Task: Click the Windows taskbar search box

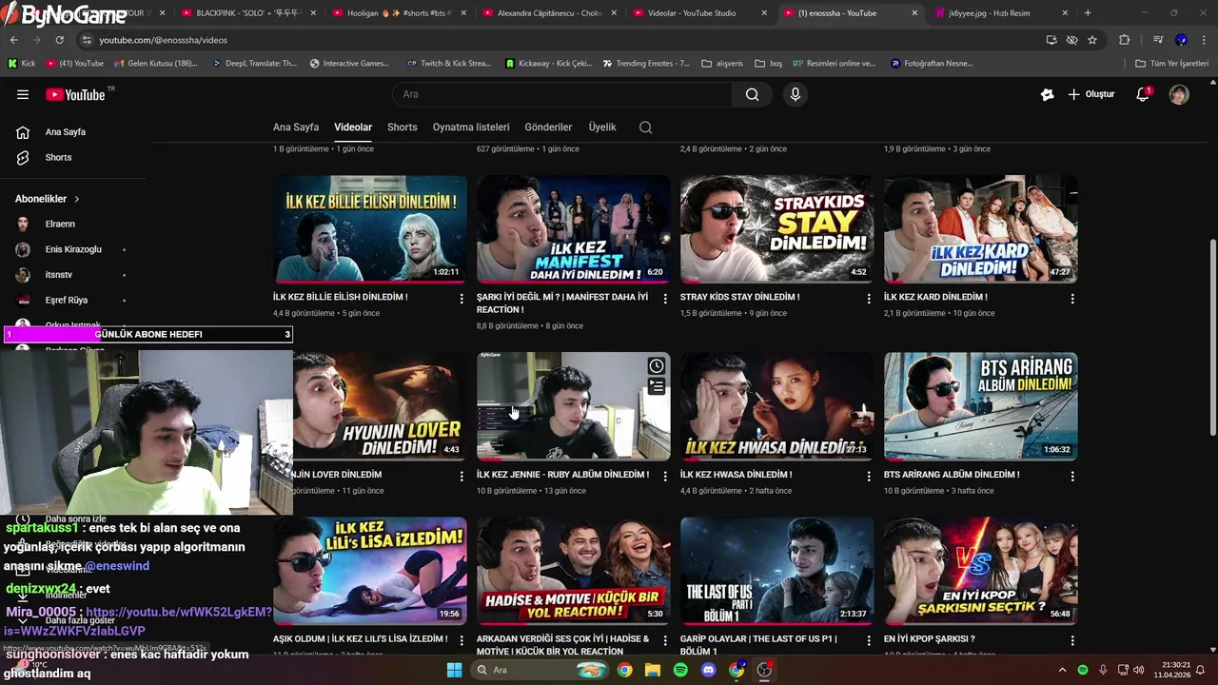Action: coord(539,670)
